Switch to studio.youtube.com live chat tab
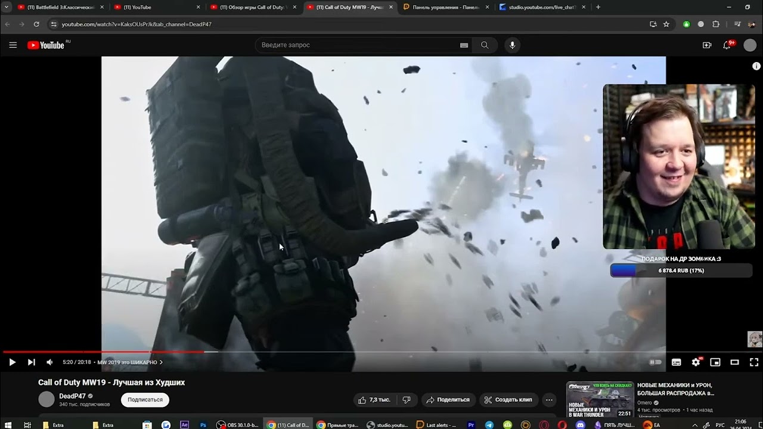Viewport: 763px width, 429px height. (x=541, y=7)
